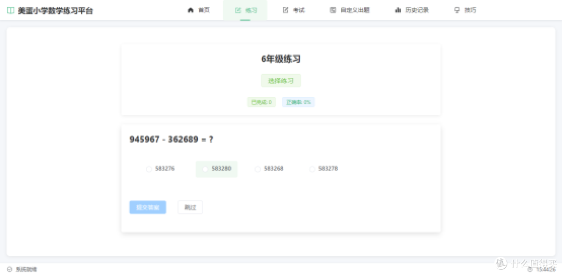Click the clock icon next to the time
Screen dimensions: 562x275
coord(530,269)
